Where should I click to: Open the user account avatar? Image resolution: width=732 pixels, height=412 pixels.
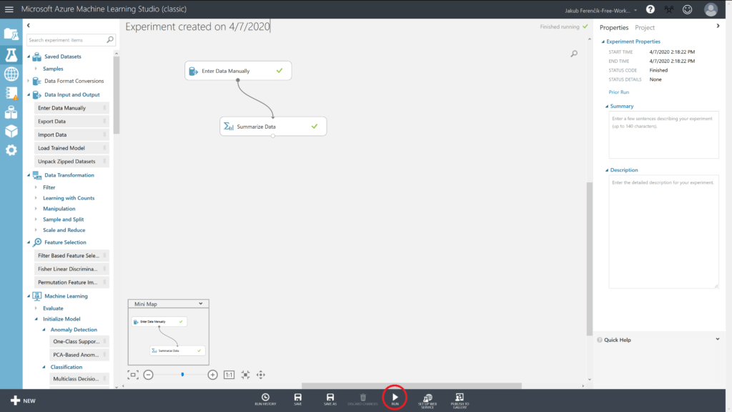click(x=711, y=9)
